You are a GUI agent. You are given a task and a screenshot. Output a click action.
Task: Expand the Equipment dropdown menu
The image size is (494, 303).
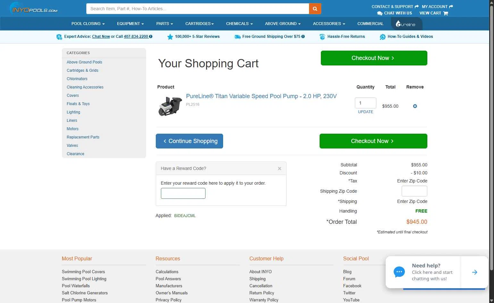[130, 24]
